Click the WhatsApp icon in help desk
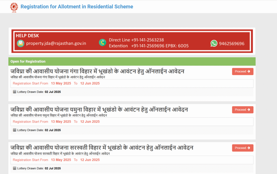The height and width of the screenshot is (174, 277). (214, 43)
